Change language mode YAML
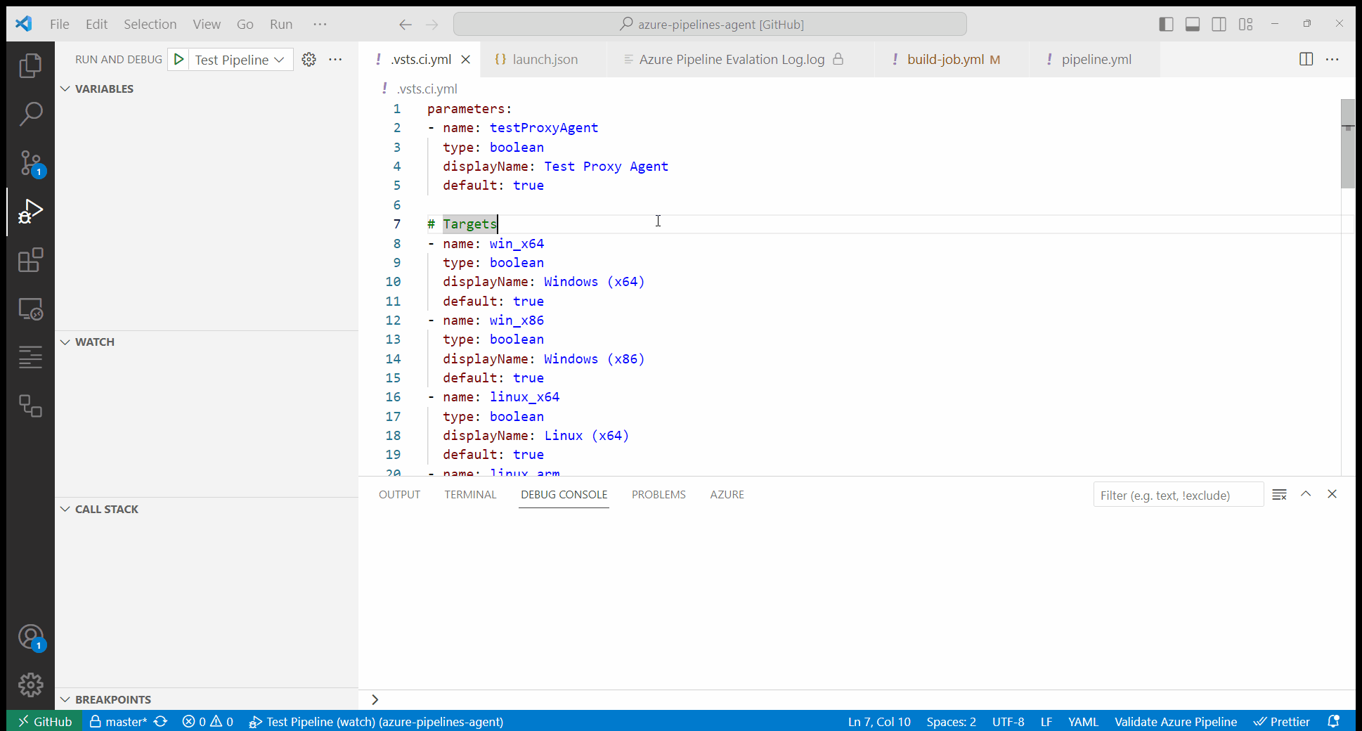The height and width of the screenshot is (731, 1362). [1083, 722]
